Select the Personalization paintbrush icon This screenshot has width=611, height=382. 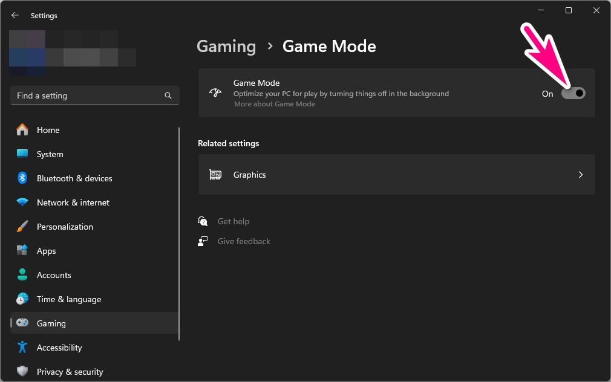point(22,227)
